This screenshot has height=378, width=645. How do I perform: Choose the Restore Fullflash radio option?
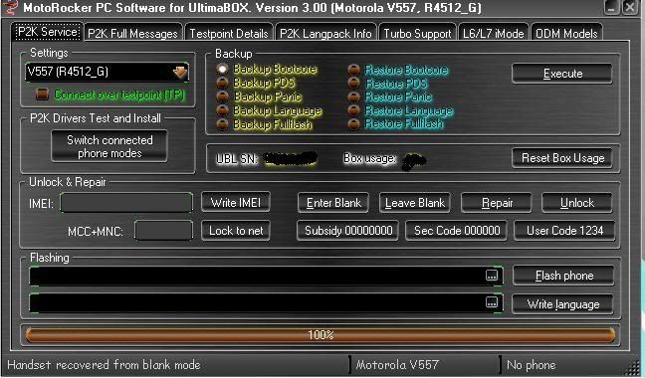tap(353, 123)
